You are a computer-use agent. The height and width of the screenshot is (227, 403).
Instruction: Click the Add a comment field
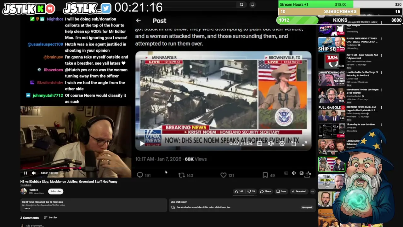35,226
